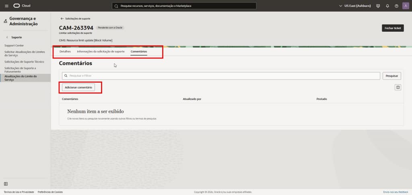This screenshot has height=195, width=412.
Task: Open Preferências de Cookies link
Action: click(50, 192)
